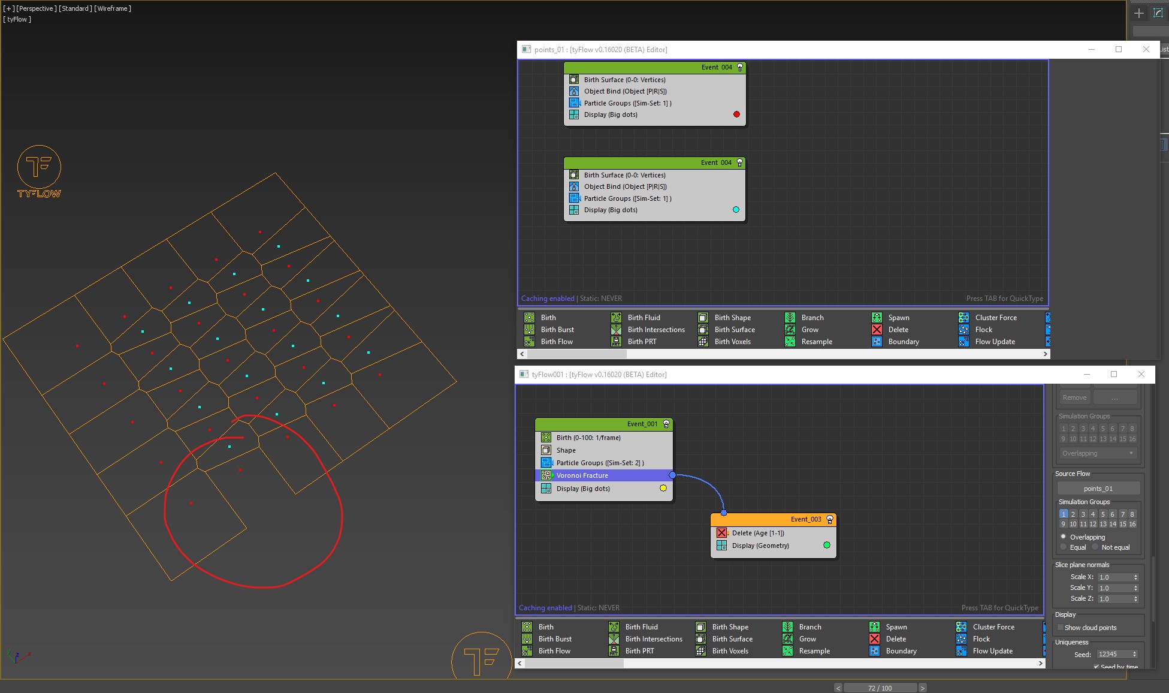Step Scale Y spinner arrows
The image size is (1169, 693).
pyautogui.click(x=1135, y=587)
